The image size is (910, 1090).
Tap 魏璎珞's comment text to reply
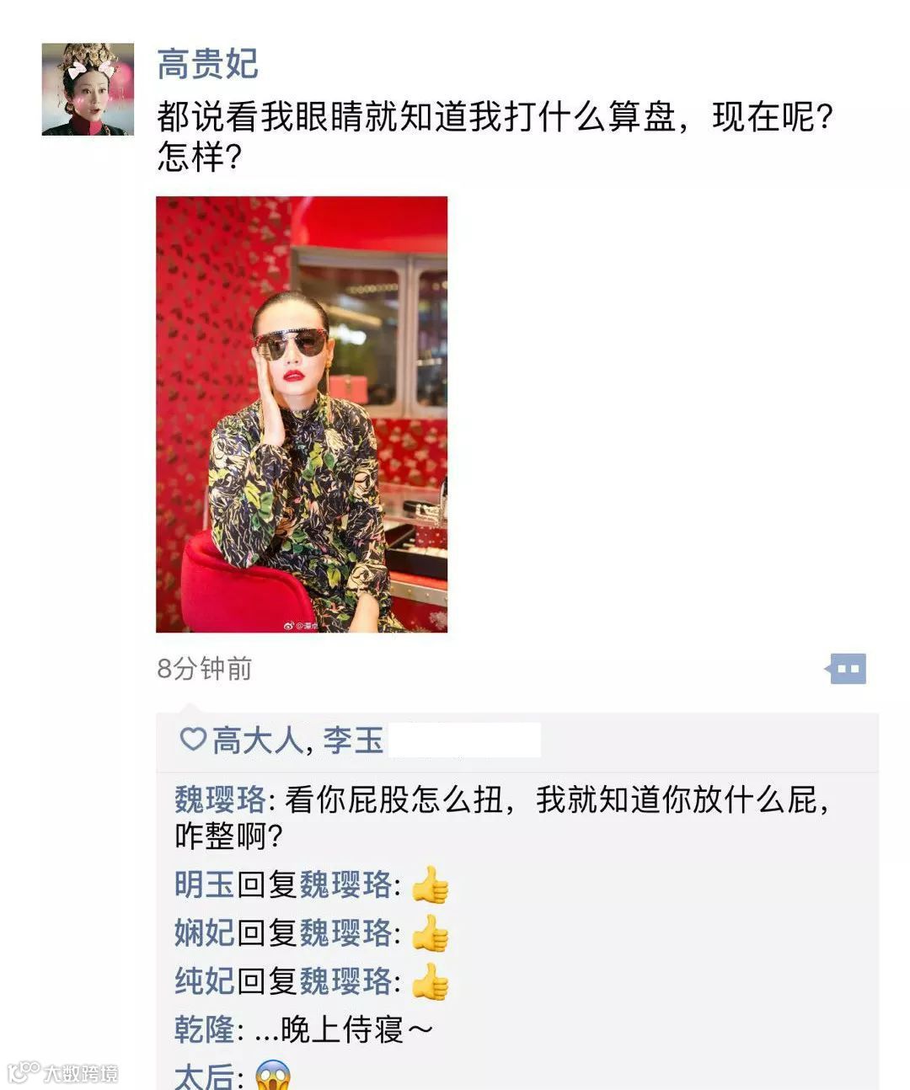pyautogui.click(x=502, y=817)
